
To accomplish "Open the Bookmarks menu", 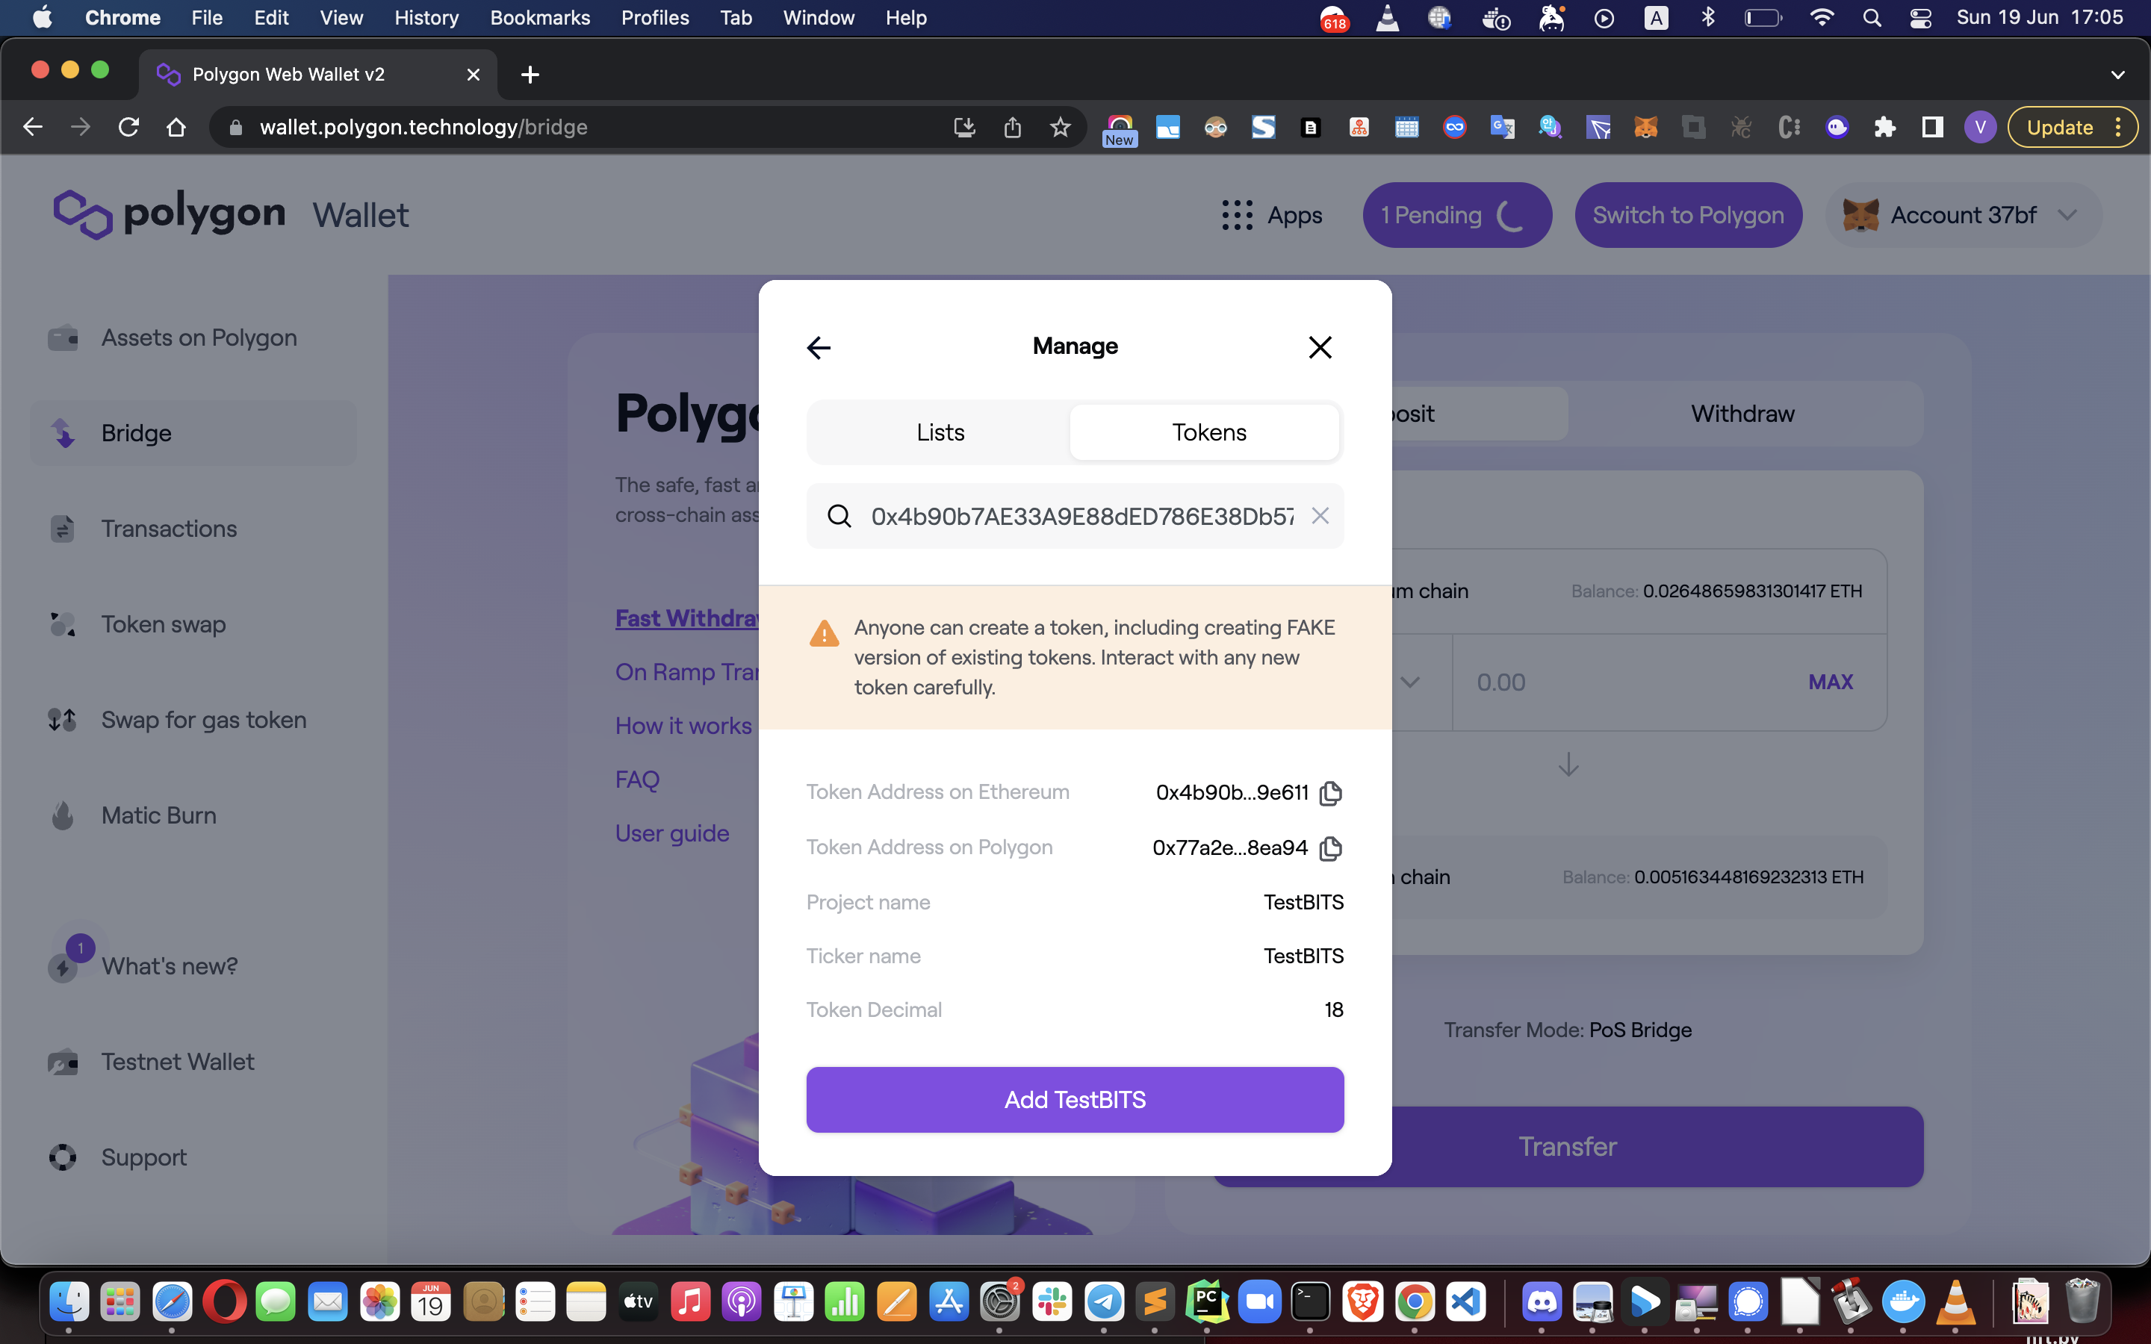I will [x=539, y=18].
